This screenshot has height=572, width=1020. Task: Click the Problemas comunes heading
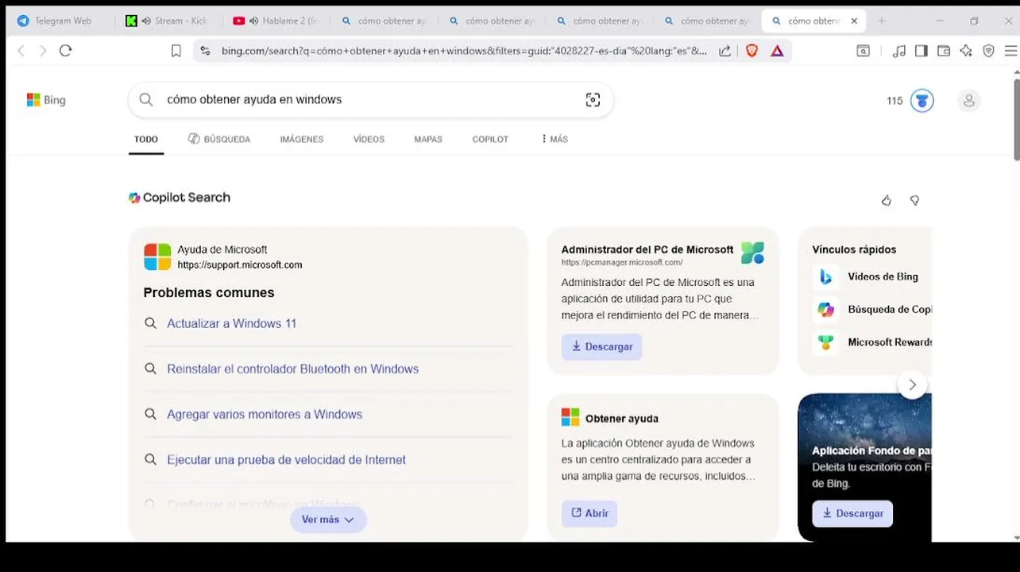(209, 292)
